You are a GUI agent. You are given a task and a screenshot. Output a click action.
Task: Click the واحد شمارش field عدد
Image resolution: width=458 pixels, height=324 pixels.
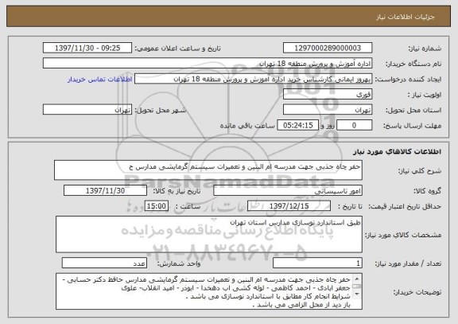104,263
